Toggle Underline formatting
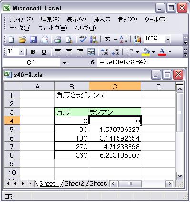The image size is (190, 202). (44, 52)
